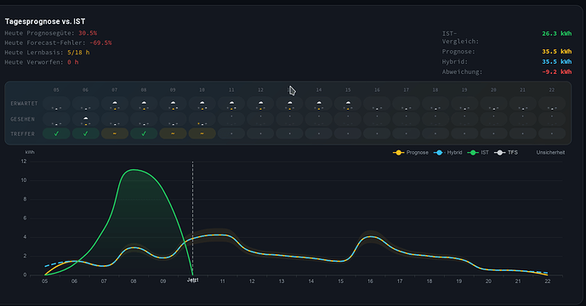The height and width of the screenshot is (306, 586).
Task: Click the forecast curve bump at hour 16
Action: (370, 236)
